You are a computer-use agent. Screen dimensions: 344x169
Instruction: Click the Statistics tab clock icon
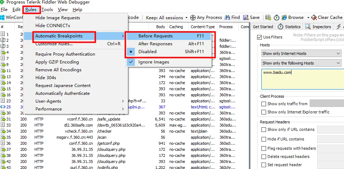pyautogui.click(x=280, y=27)
